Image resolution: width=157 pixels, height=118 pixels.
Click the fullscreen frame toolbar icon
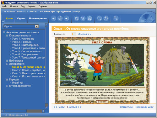click(x=76, y=19)
